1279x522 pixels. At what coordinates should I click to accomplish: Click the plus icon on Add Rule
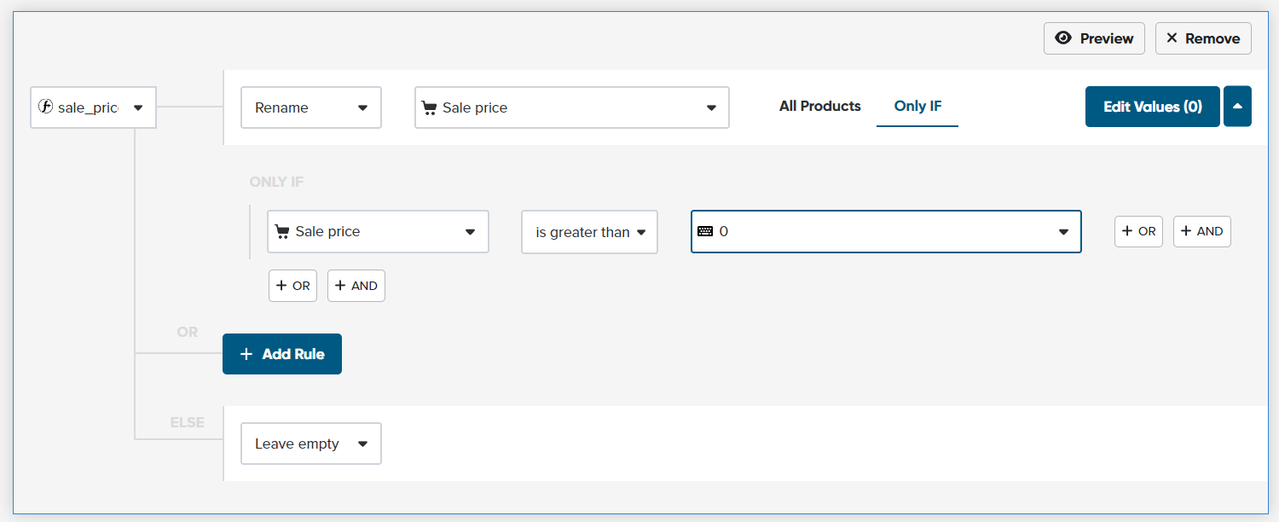[x=246, y=354]
